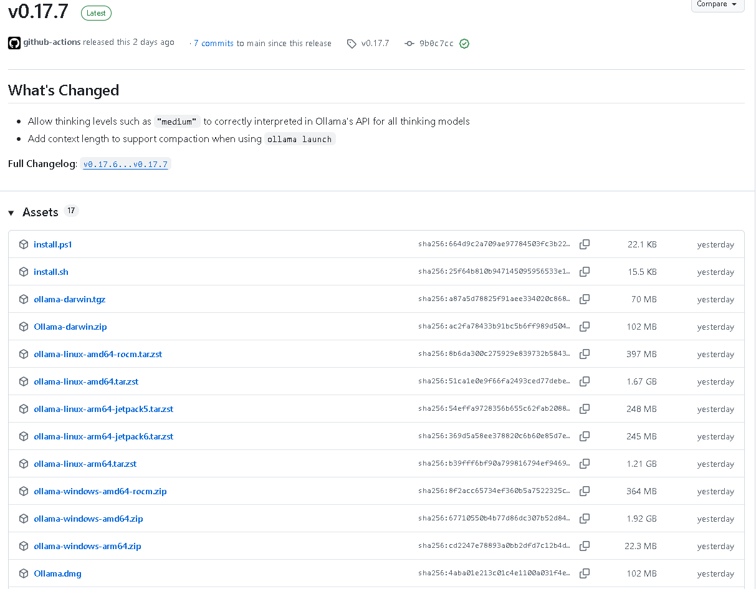Click the 22.1 KB size value
Viewport: 756px width, 589px height.
tap(642, 244)
